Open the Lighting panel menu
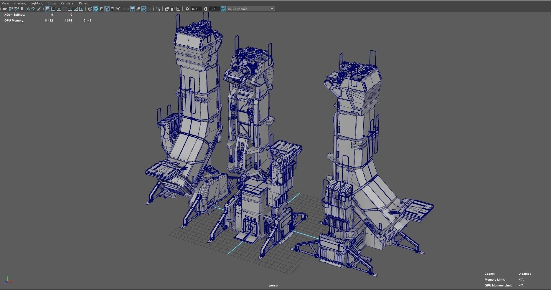The height and width of the screenshot is (290, 551). (x=37, y=3)
